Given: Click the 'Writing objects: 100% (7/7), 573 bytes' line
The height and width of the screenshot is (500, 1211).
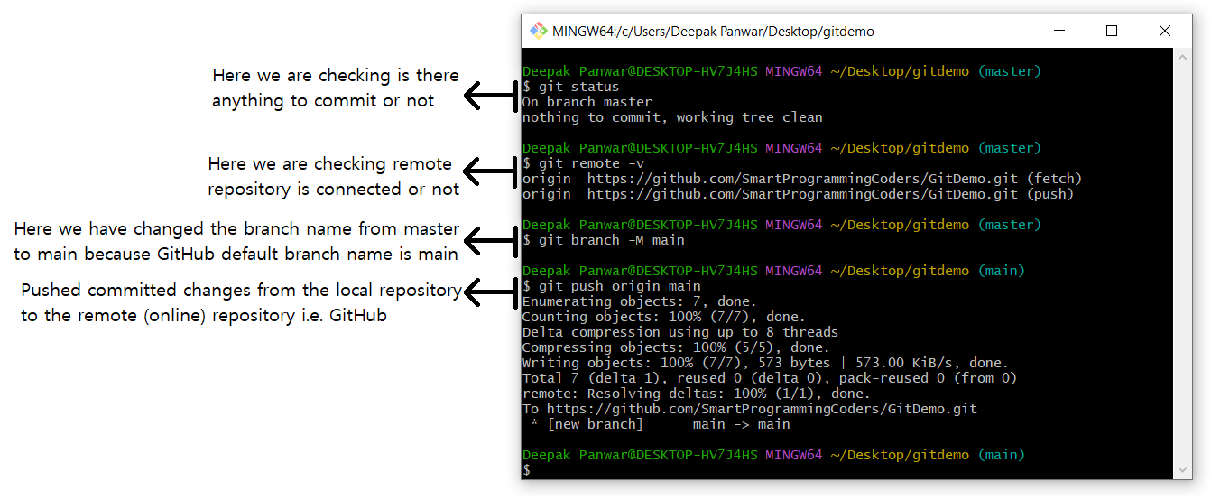Looking at the screenshot, I should coord(765,363).
